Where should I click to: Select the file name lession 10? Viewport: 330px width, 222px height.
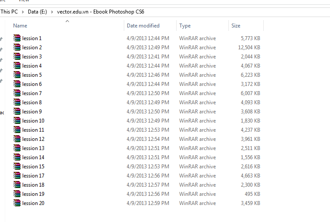pos(33,121)
